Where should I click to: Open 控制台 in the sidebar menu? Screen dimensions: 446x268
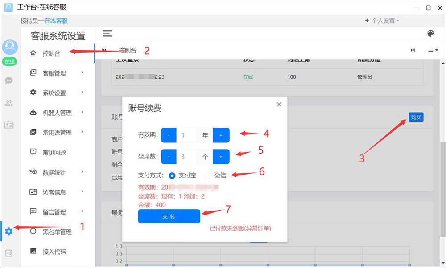51,53
